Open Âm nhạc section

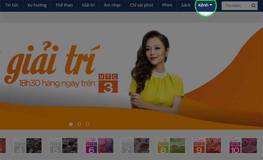click(112, 5)
